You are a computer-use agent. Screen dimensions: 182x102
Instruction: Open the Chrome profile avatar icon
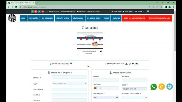click(x=170, y=7)
